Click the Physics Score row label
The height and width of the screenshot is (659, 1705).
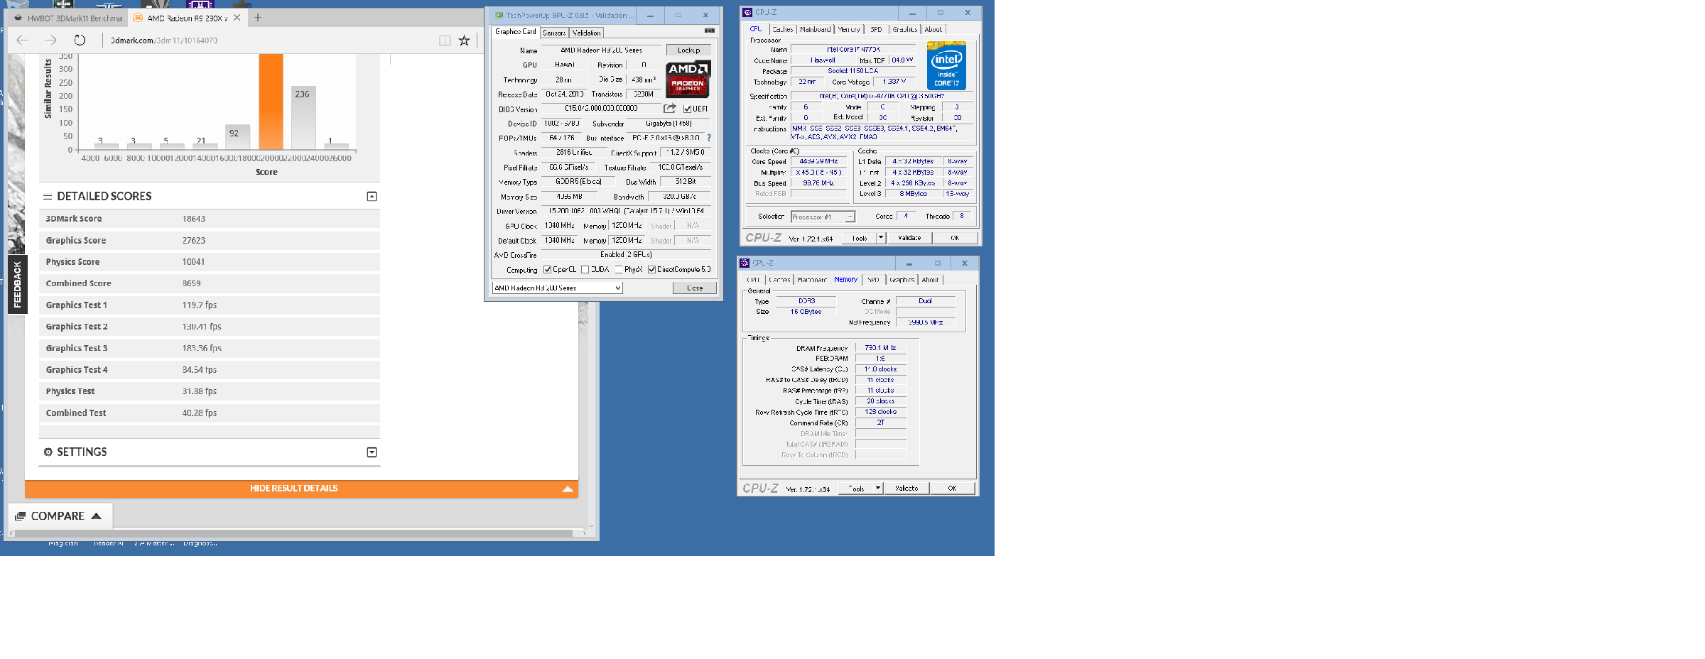[x=72, y=262]
